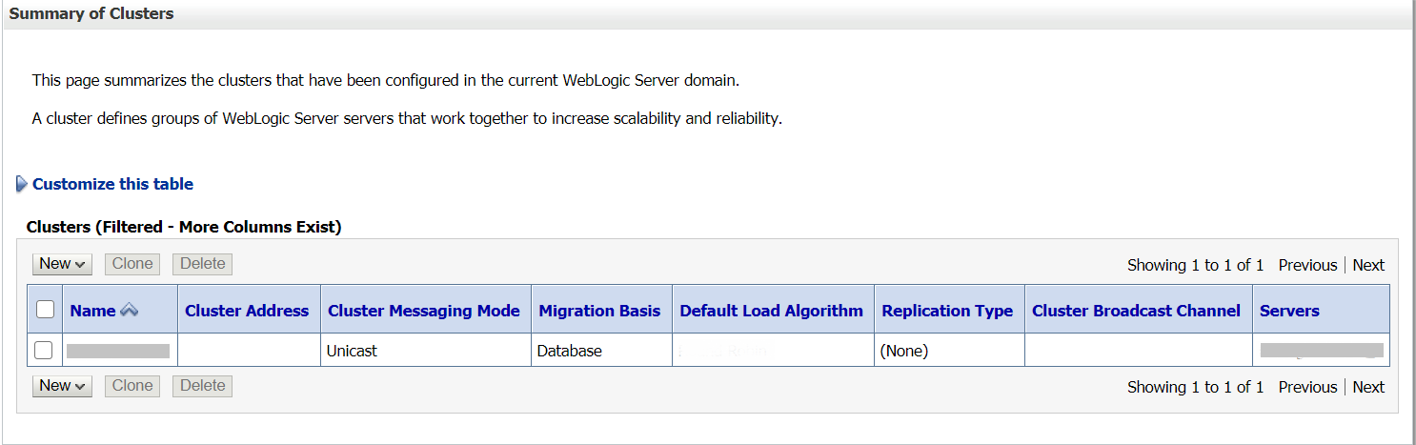
Task: Click the Previous link below the table
Action: pyautogui.click(x=1307, y=387)
